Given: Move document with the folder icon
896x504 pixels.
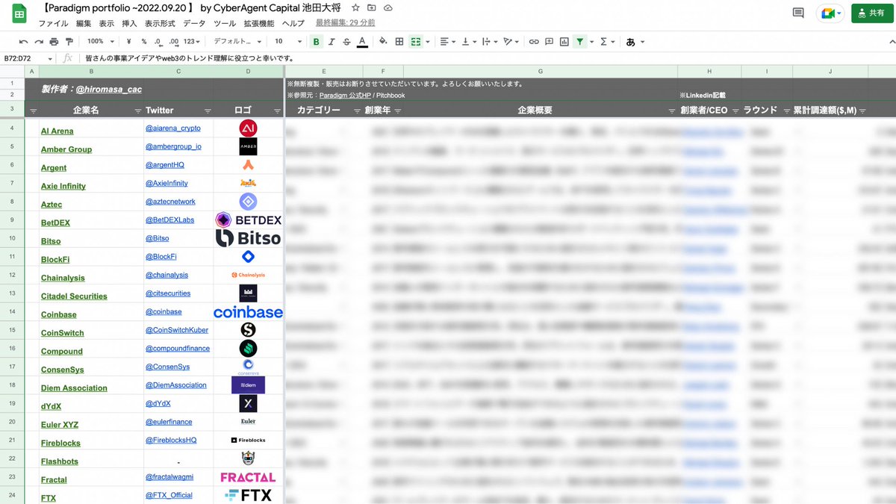Looking at the screenshot, I should [371, 8].
